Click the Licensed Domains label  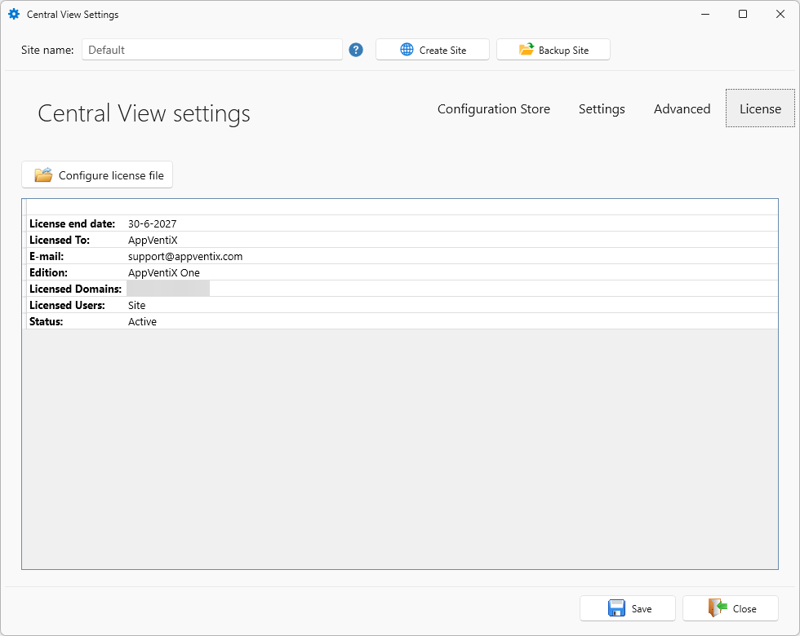(x=75, y=289)
